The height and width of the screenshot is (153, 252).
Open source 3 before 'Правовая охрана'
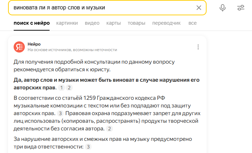[x=60, y=113]
